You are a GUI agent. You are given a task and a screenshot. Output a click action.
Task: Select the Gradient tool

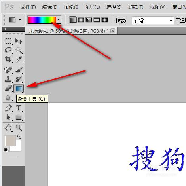(19, 88)
